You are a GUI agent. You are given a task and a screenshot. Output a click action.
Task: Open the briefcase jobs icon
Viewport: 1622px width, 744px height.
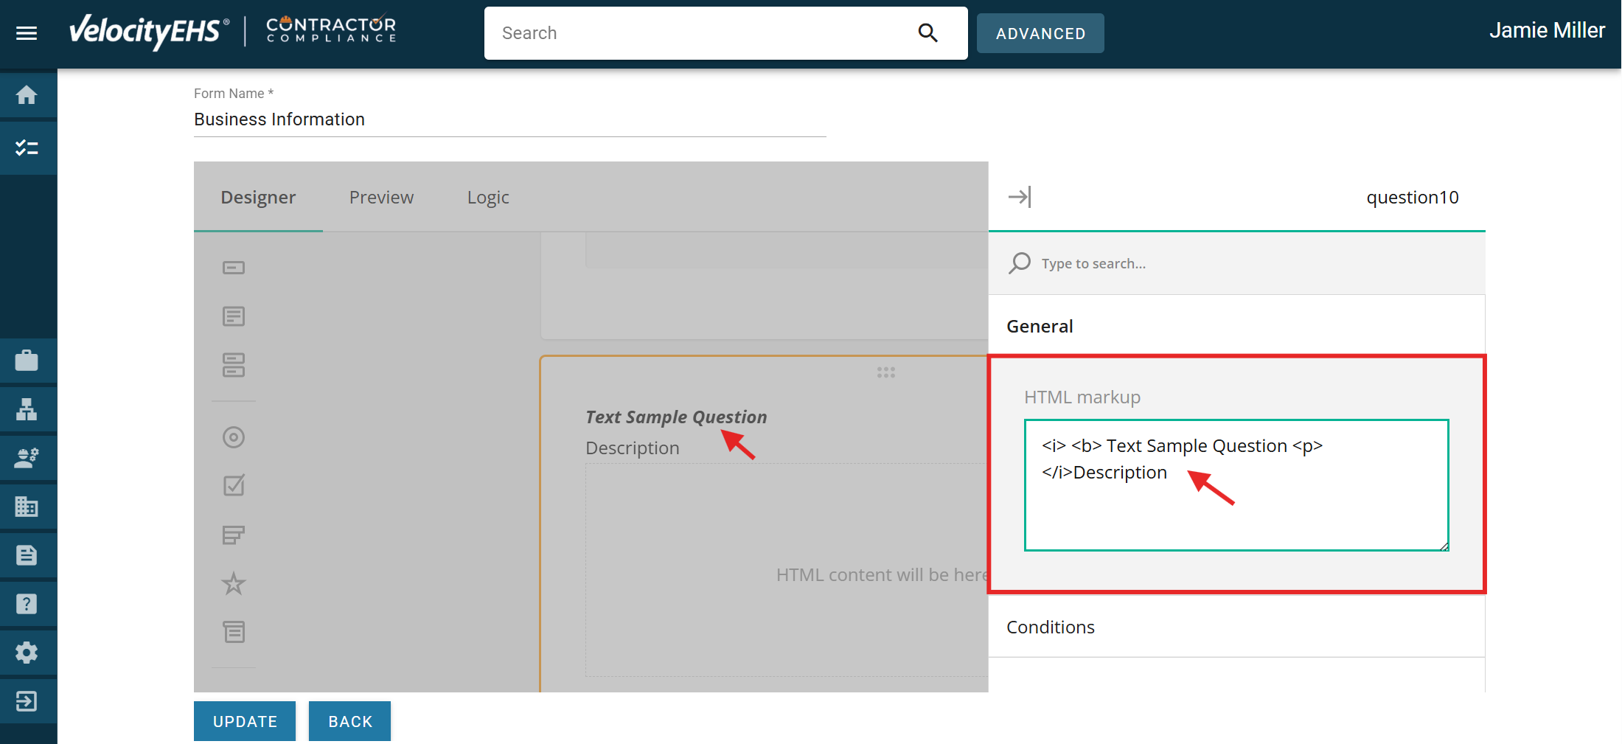point(27,361)
